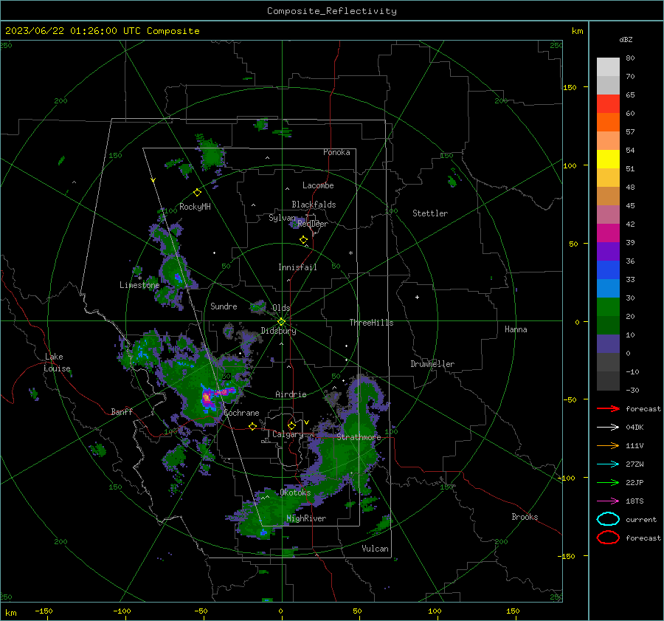Click the white asterisk marker above Limestone
664x621 pixels.
(139, 278)
